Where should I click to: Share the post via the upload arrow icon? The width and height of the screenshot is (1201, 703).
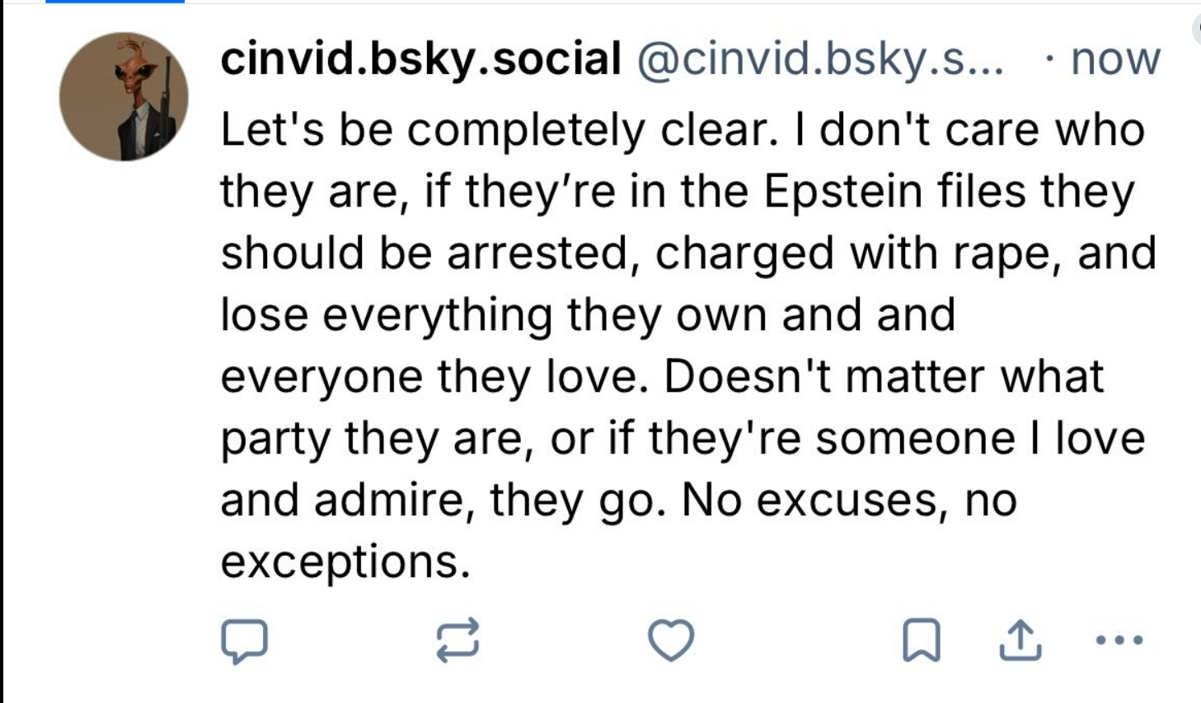point(1020,640)
